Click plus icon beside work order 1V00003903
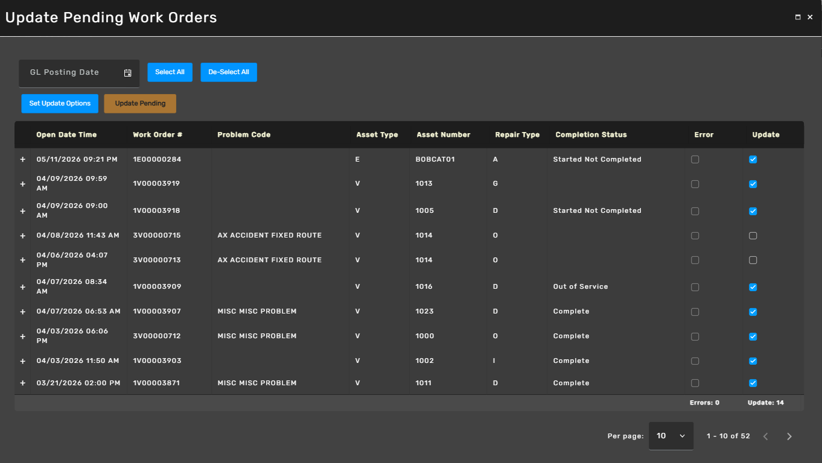This screenshot has height=463, width=822. 23,361
